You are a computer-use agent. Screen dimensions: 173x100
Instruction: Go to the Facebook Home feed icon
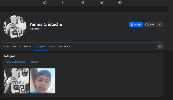tap(45, 2)
